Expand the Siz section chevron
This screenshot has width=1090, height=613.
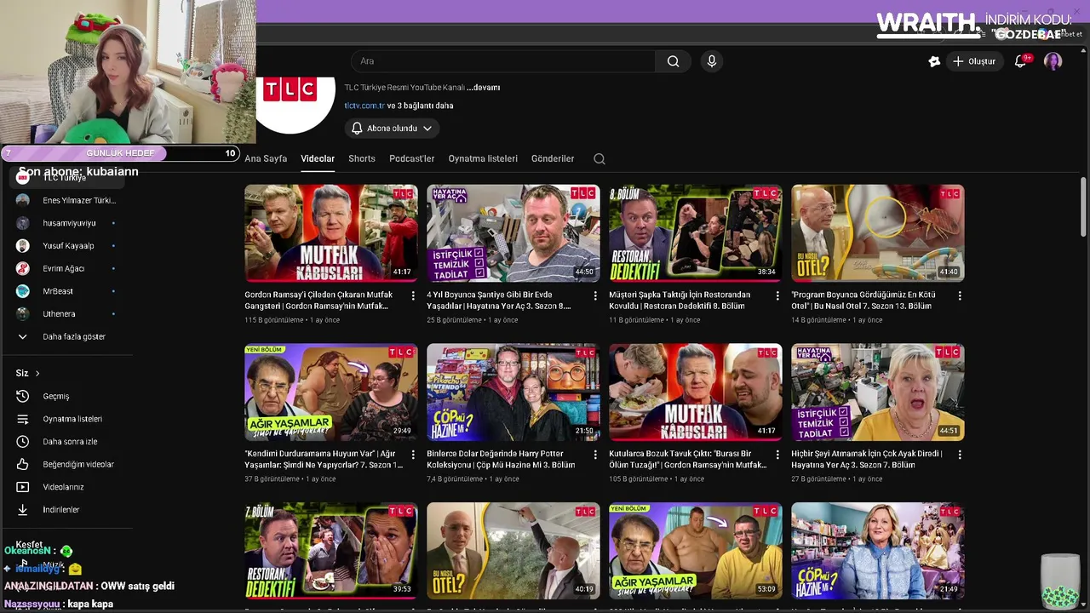(37, 373)
